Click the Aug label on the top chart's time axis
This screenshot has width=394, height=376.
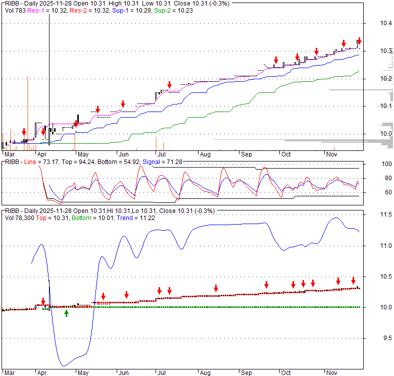[x=205, y=154]
